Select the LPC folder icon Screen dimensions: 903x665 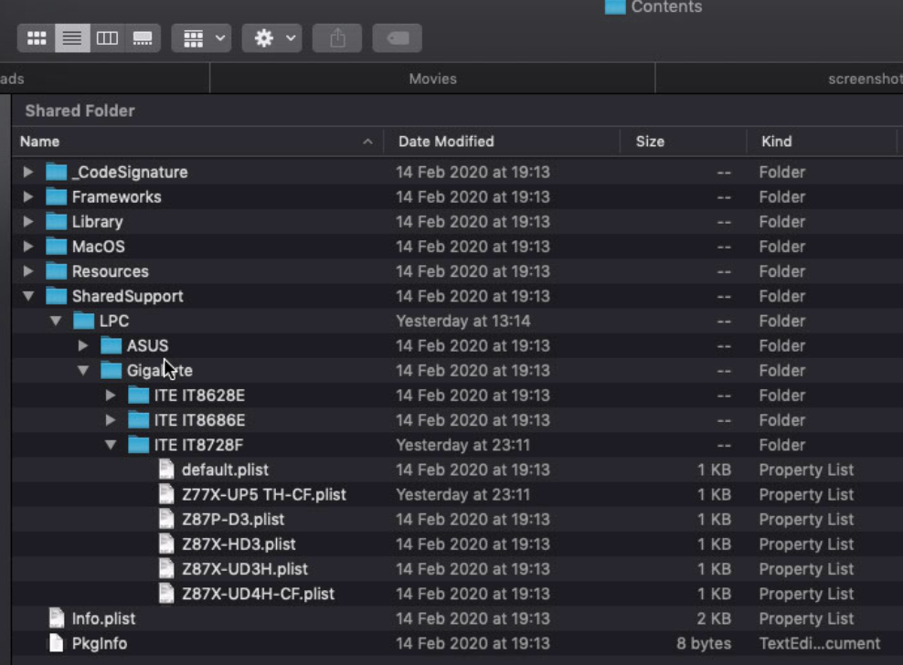point(84,321)
